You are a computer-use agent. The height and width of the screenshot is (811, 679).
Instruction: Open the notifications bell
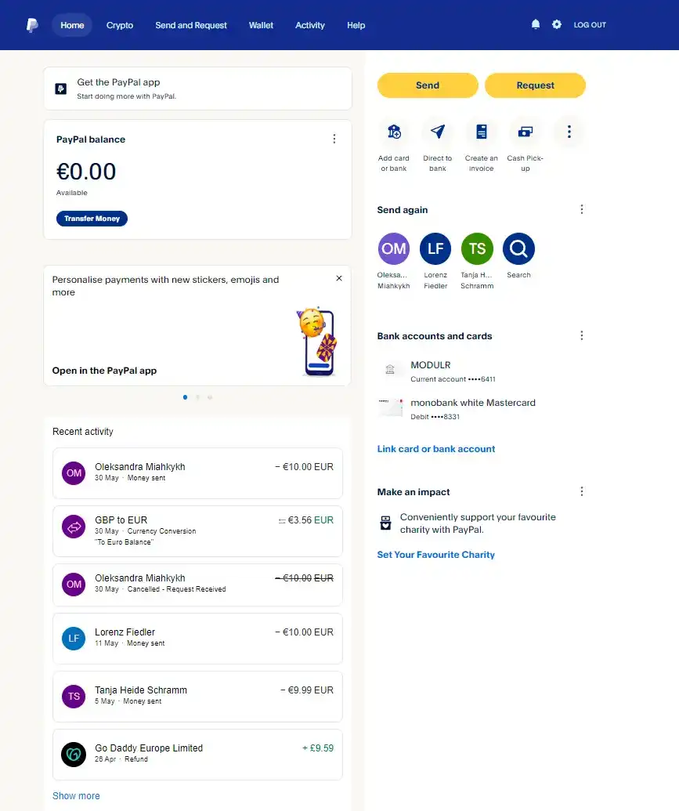coord(536,25)
